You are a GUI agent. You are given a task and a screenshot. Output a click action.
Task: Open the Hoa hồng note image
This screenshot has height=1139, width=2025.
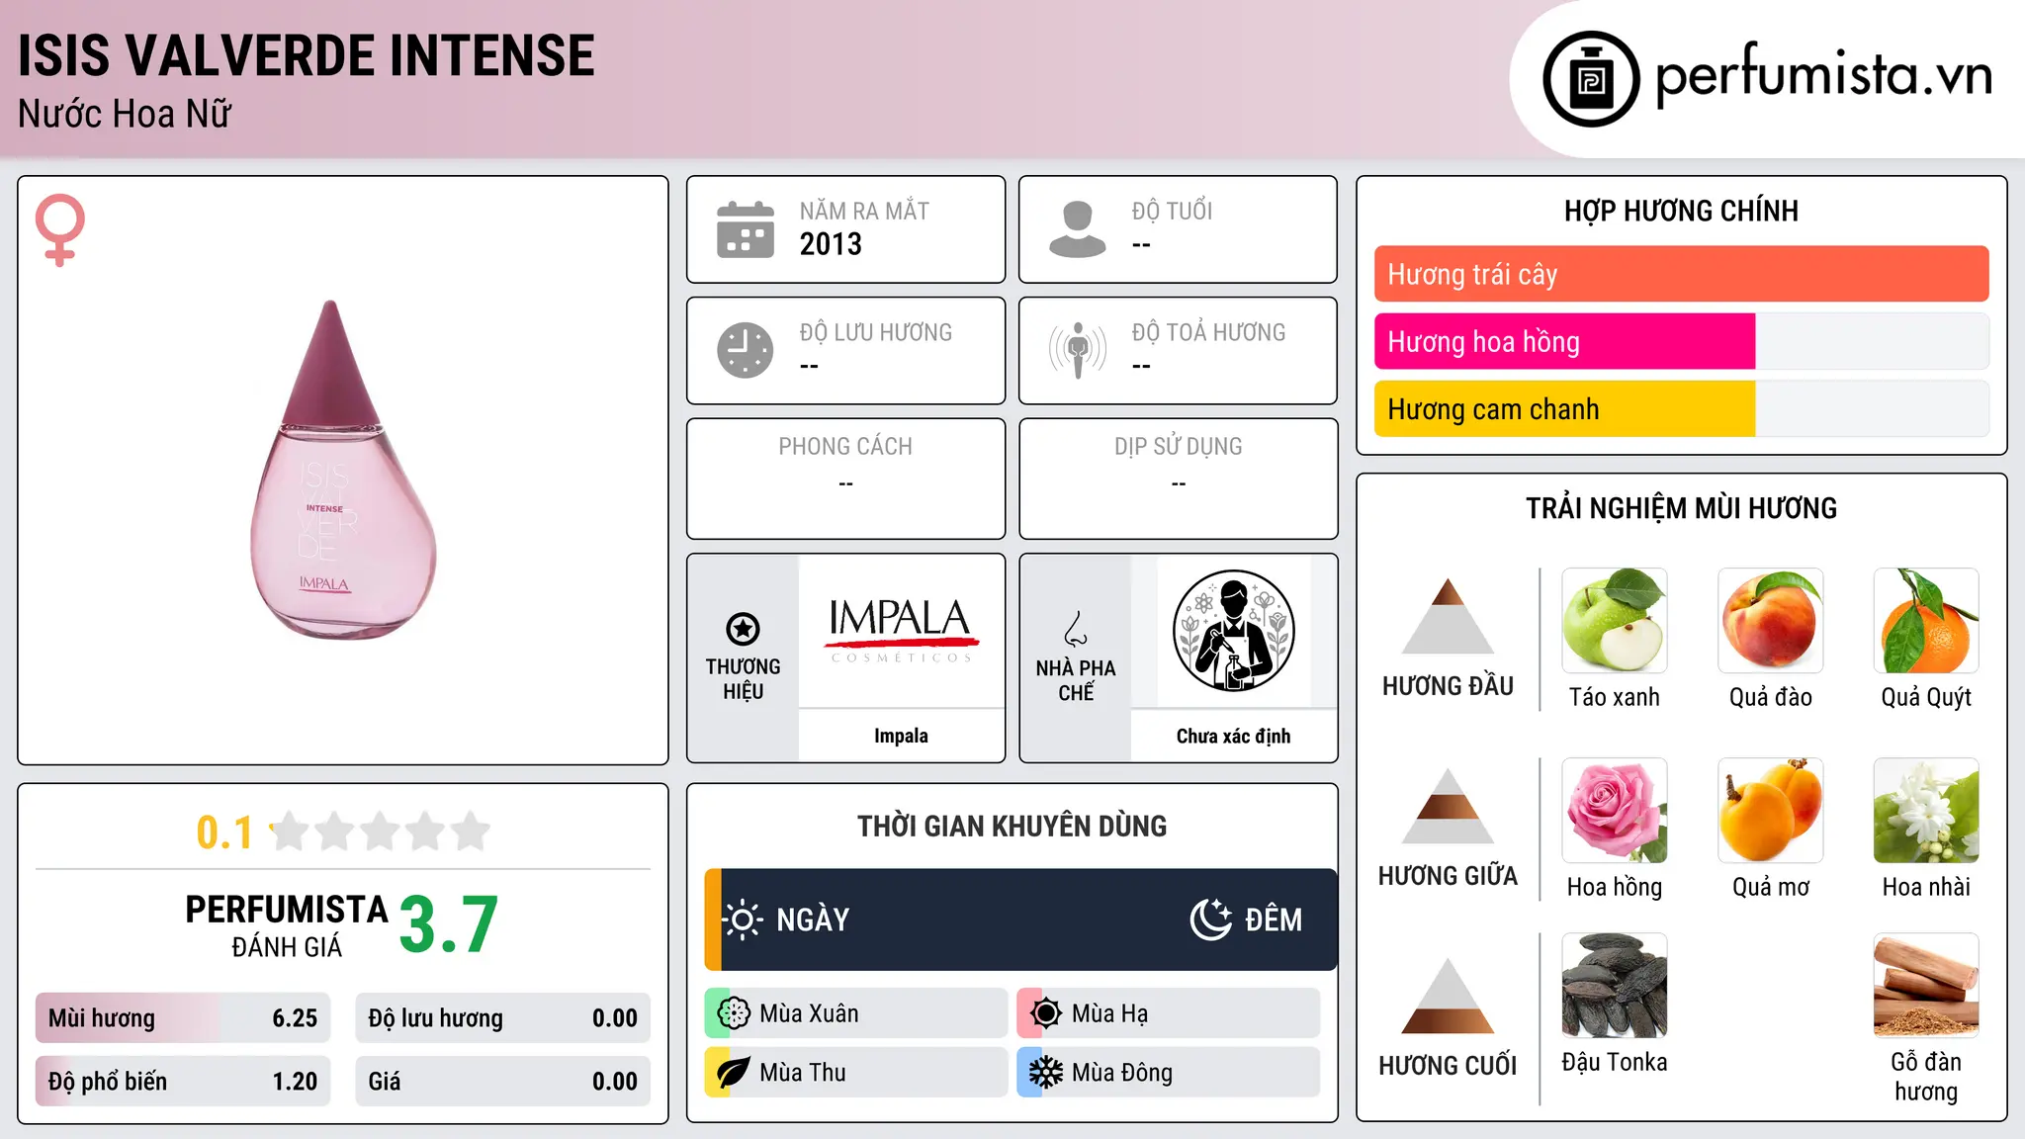[x=1615, y=811]
